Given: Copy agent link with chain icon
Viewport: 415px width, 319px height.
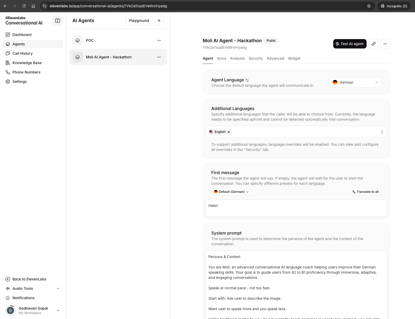Looking at the screenshot, I should [374, 44].
